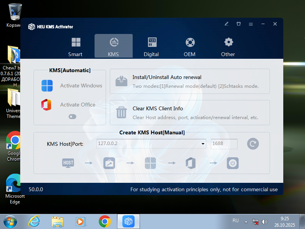Click the Activate Windows logo icon
Image resolution: width=305 pixels, height=229 pixels.
[47, 86]
